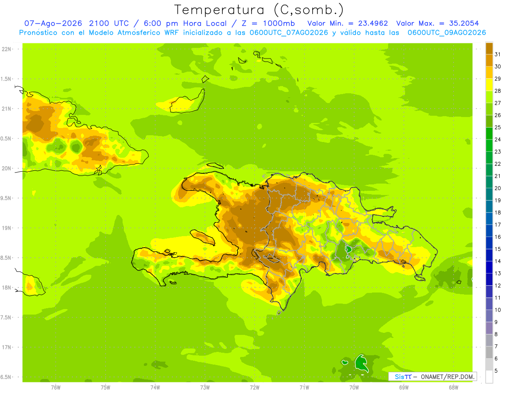
Task: Click the '21N' latitude axis label
Action: point(7,109)
